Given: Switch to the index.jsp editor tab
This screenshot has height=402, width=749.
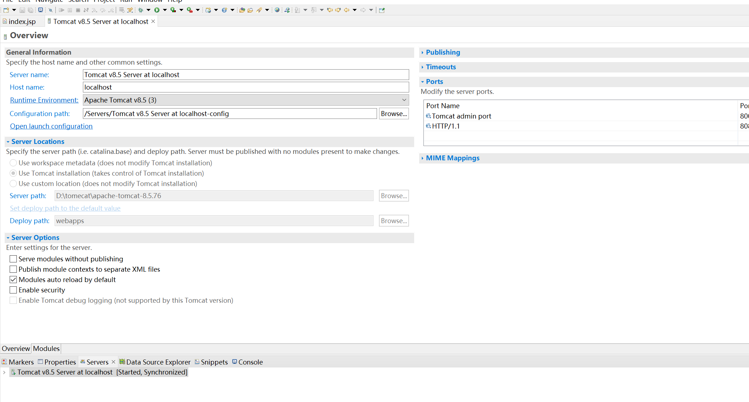Looking at the screenshot, I should click(x=22, y=21).
